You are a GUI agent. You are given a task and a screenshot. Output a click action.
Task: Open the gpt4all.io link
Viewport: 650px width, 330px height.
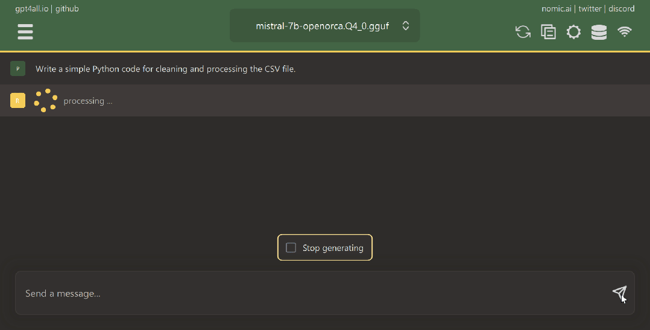(32, 8)
